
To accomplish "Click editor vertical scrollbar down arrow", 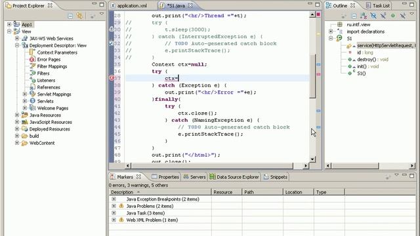I will [x=312, y=159].
